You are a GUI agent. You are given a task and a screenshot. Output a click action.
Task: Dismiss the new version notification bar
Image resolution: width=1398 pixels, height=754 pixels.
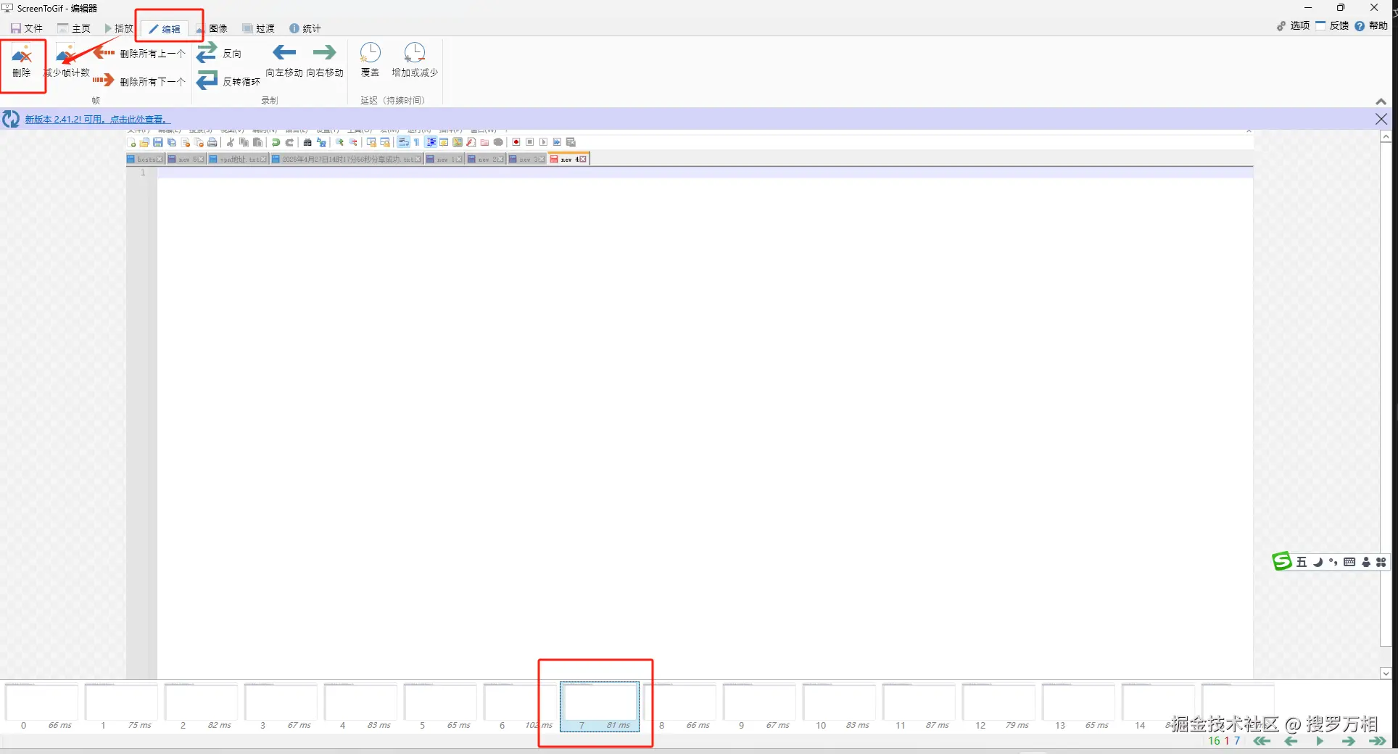click(1381, 119)
